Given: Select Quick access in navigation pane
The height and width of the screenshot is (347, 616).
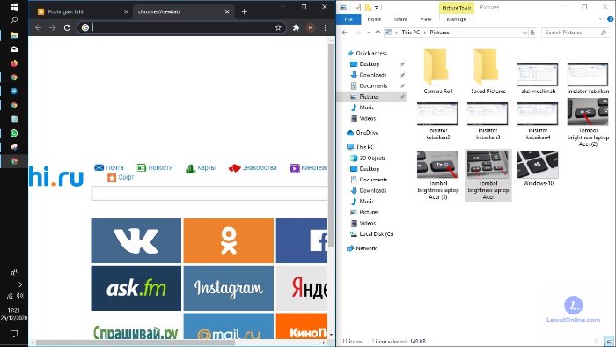Looking at the screenshot, I should pyautogui.click(x=371, y=53).
